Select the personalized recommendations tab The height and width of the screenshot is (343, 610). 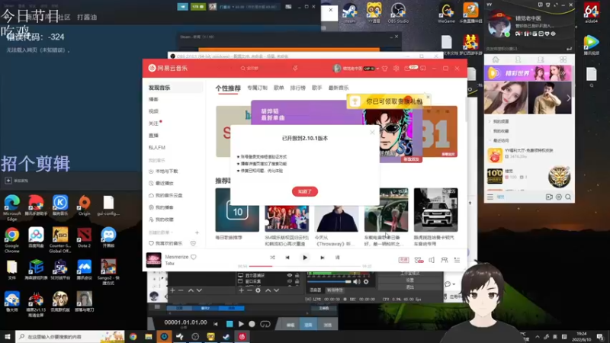(x=228, y=88)
